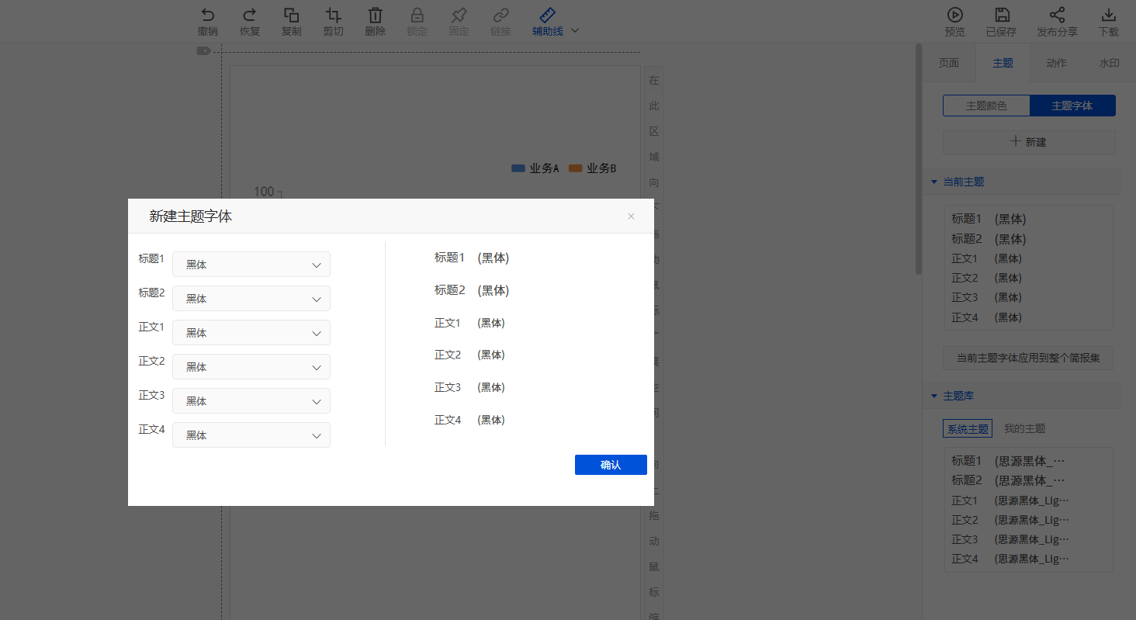Image resolution: width=1136 pixels, height=620 pixels.
Task: Click the guide-line tag marker at ruler corner
Action: 203,51
